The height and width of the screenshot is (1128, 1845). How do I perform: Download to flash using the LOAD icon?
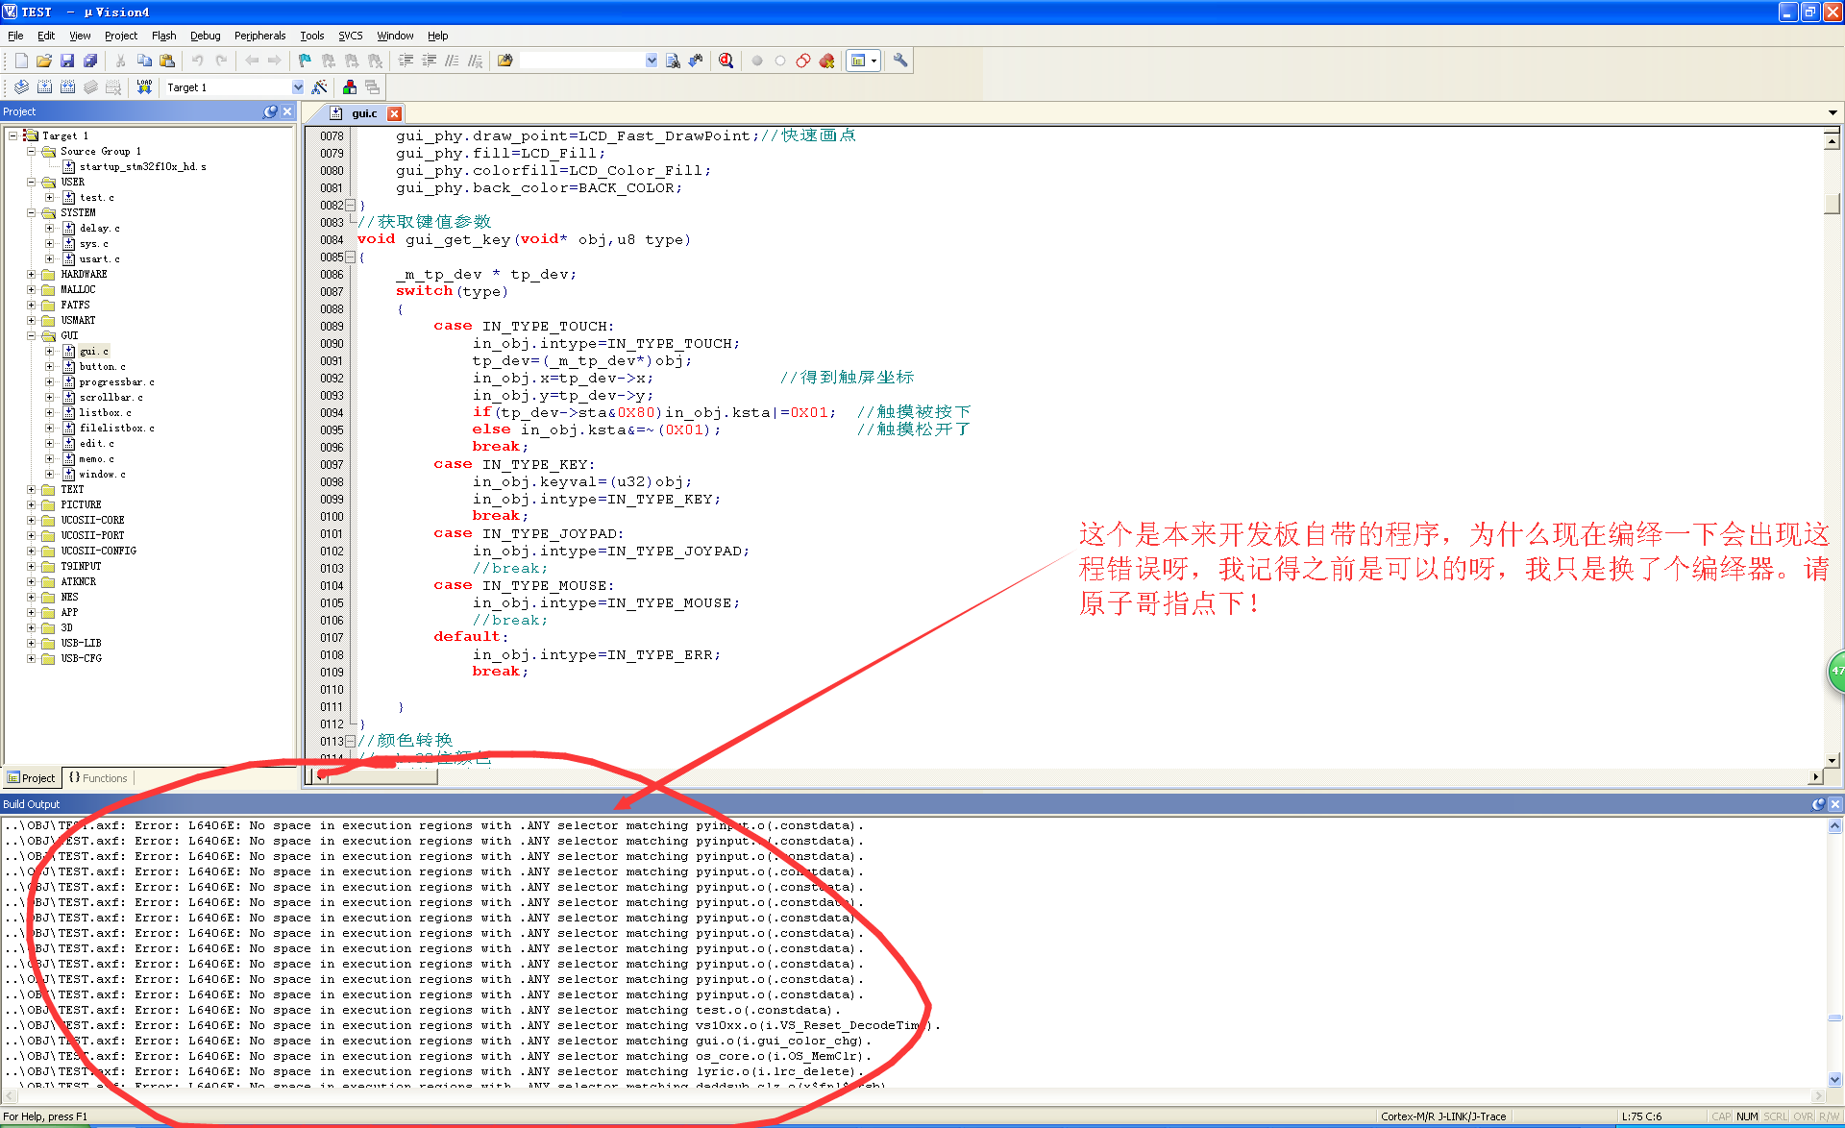tap(144, 87)
